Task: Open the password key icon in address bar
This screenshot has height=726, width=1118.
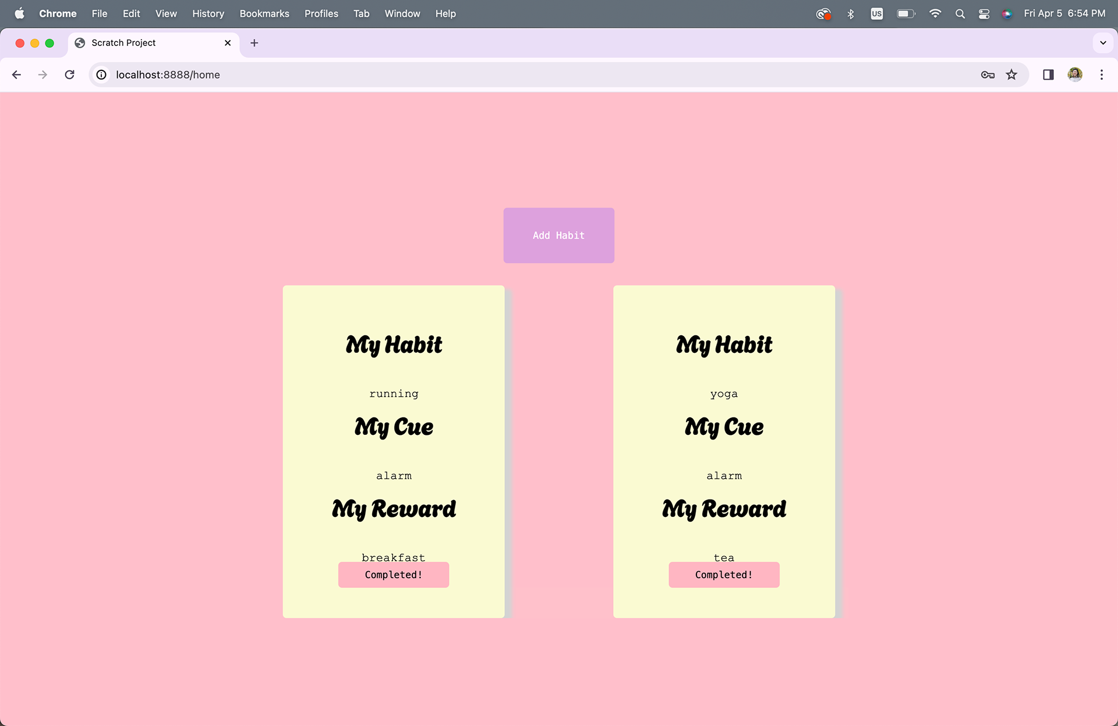Action: 988,75
